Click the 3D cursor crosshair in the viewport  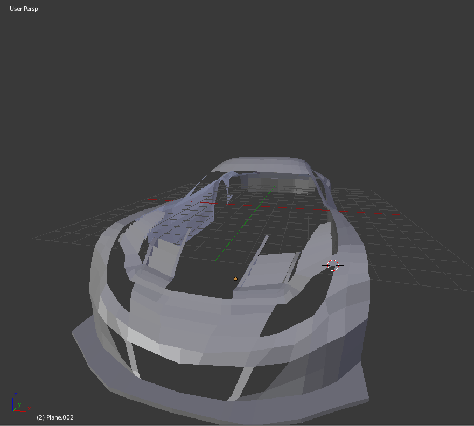(333, 266)
